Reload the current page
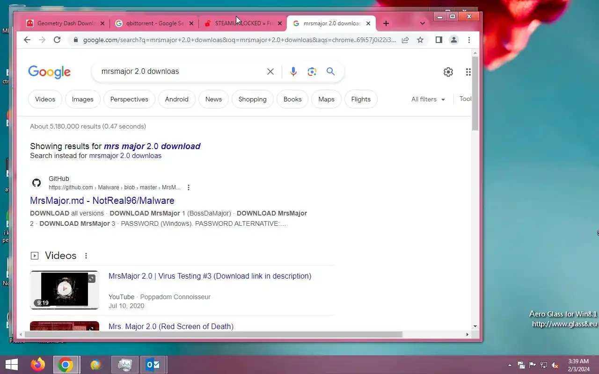The width and height of the screenshot is (599, 374). pos(57,40)
